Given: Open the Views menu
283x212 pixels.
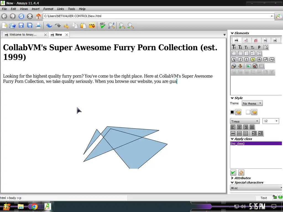Looking at the screenshot, I should pyautogui.click(x=24, y=9).
